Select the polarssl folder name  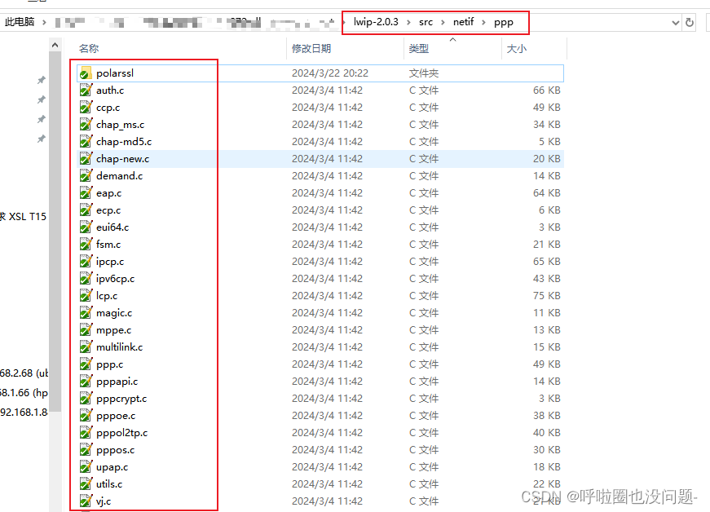pos(115,73)
